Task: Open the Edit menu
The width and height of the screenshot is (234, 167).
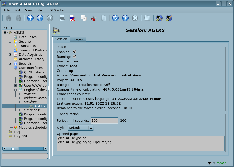Action: tap(17, 10)
